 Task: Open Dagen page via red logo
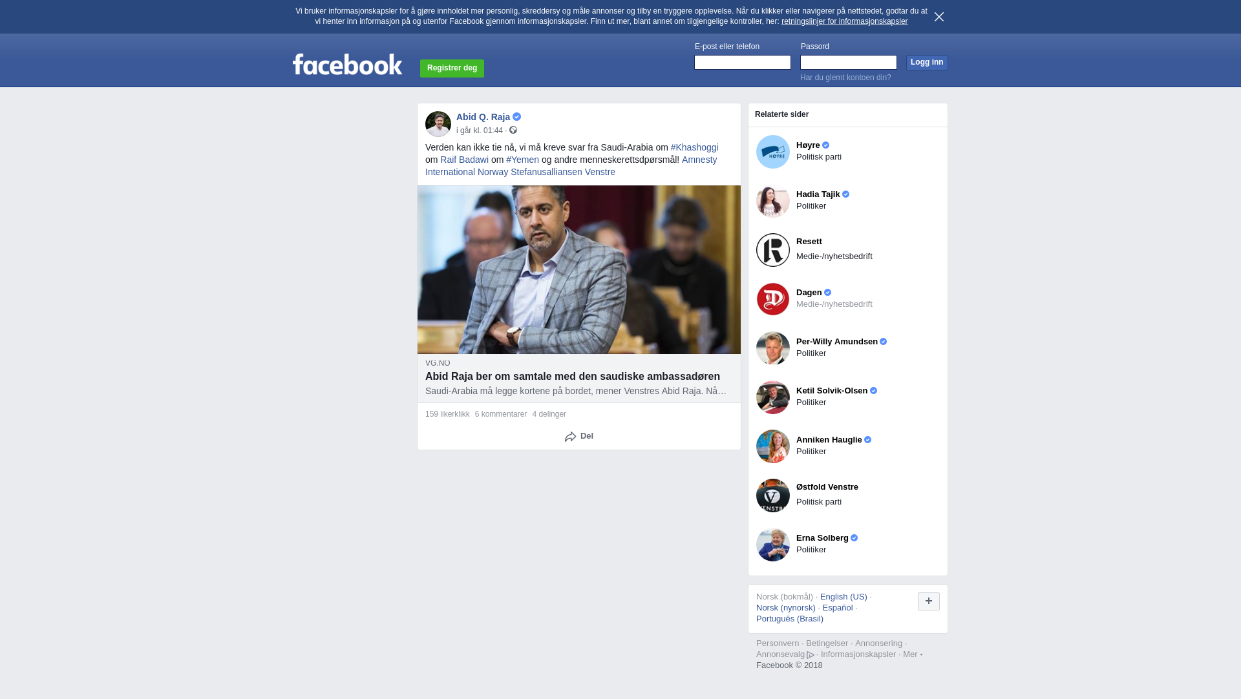tap(773, 299)
